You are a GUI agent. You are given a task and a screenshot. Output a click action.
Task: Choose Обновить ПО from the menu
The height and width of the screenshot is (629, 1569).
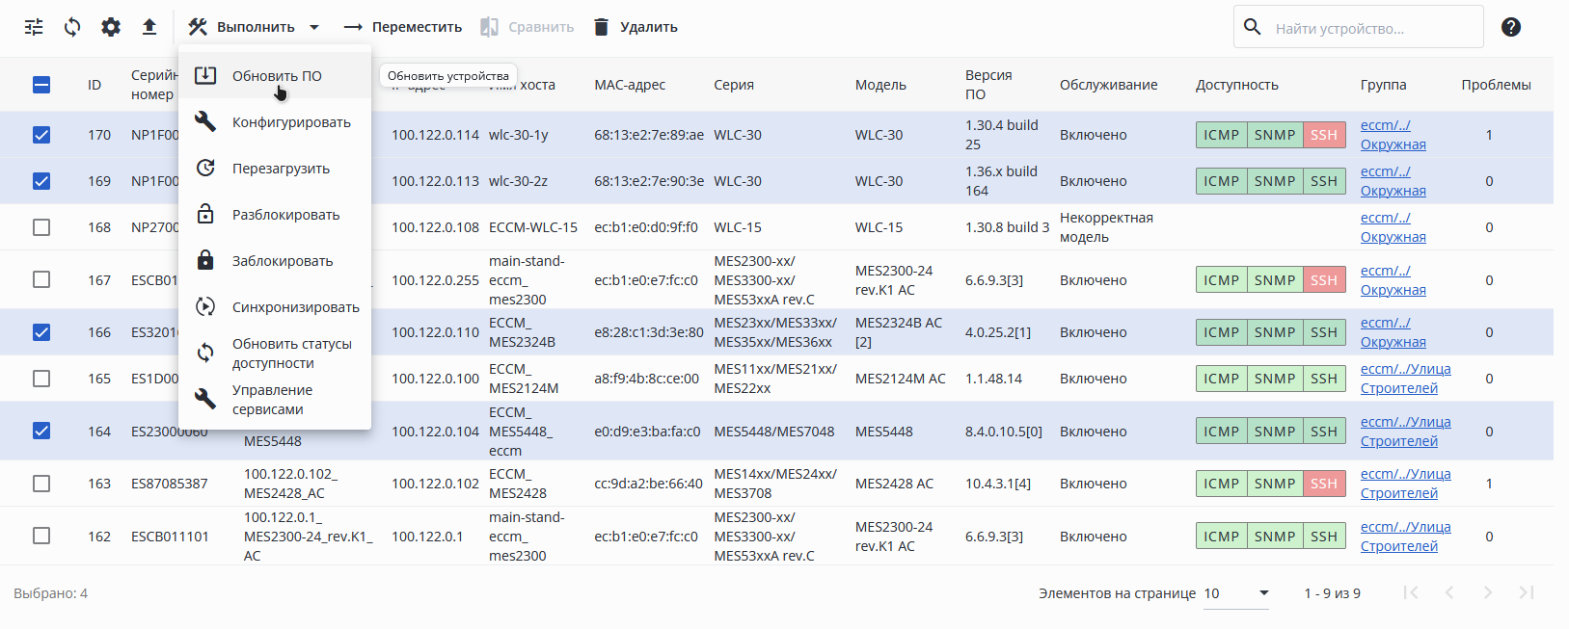(x=277, y=76)
